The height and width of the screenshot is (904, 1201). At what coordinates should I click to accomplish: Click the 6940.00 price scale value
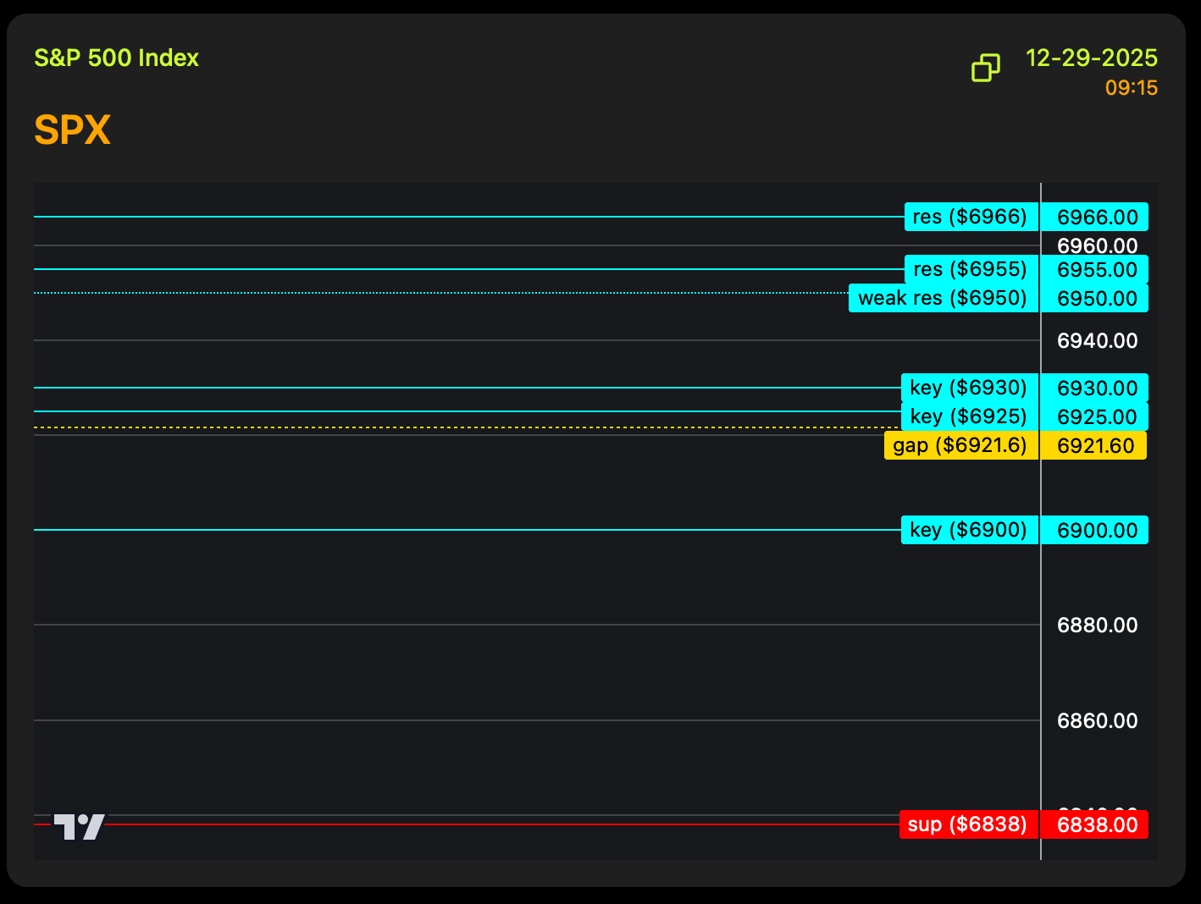[x=1097, y=340]
